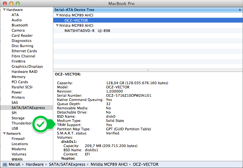Open Volumes under Network

(x=19, y=154)
